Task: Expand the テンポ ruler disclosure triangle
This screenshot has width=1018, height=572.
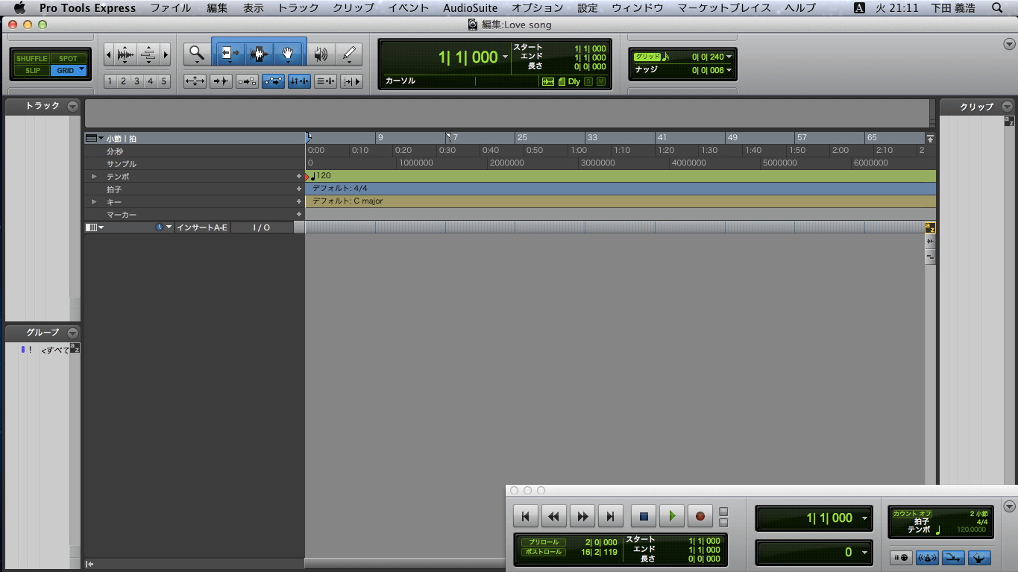Action: (92, 176)
